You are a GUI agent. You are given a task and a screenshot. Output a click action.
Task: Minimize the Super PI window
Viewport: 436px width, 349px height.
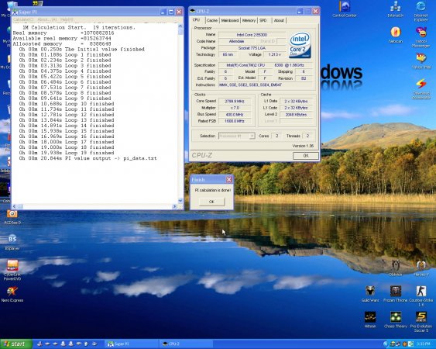coord(163,12)
